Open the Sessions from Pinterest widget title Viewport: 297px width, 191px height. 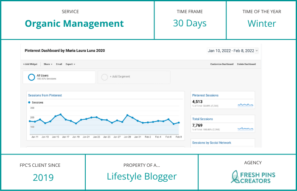click(x=45, y=95)
